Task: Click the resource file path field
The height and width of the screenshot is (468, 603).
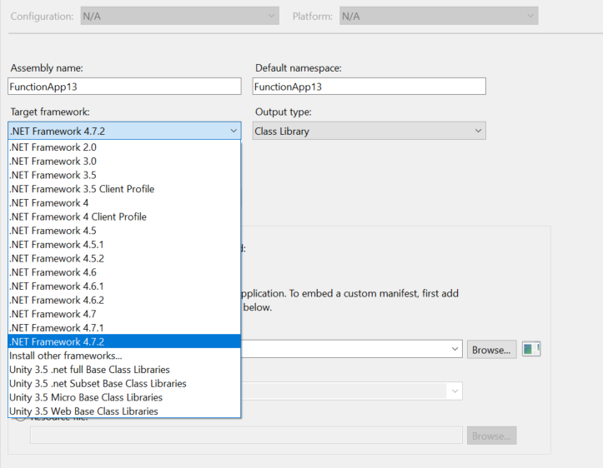Action: click(246, 436)
